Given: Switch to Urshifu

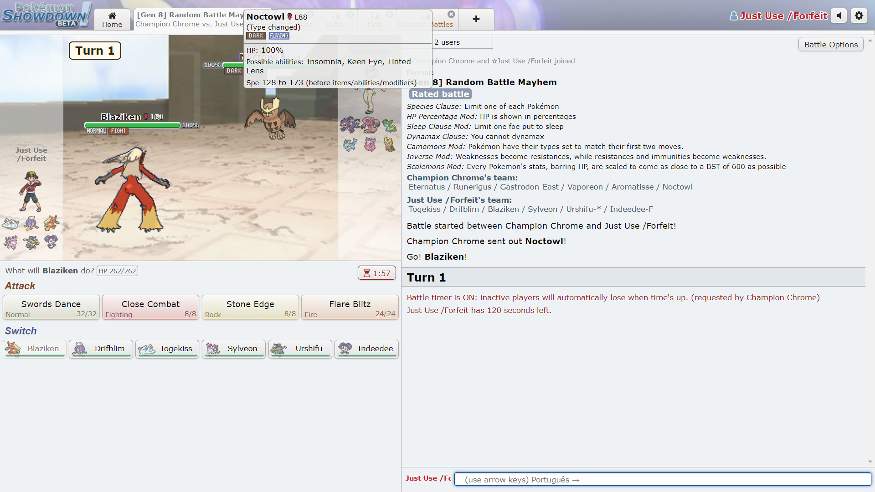Looking at the screenshot, I should coord(300,349).
